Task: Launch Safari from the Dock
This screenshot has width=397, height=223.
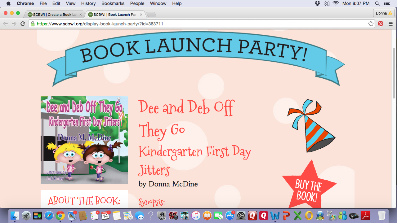Action: tap(49, 216)
